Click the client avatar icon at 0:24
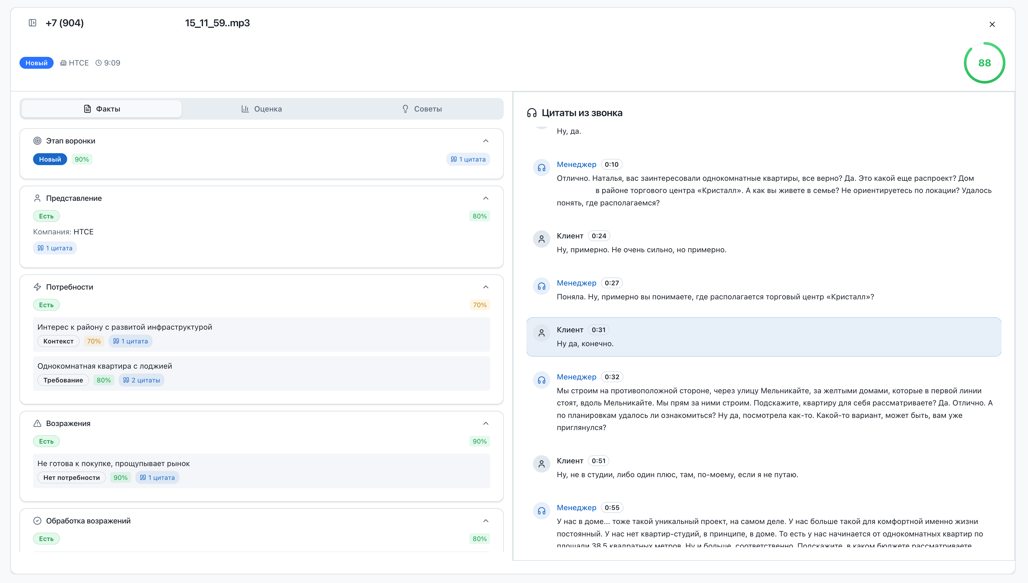Image resolution: width=1028 pixels, height=583 pixels. 541,239
